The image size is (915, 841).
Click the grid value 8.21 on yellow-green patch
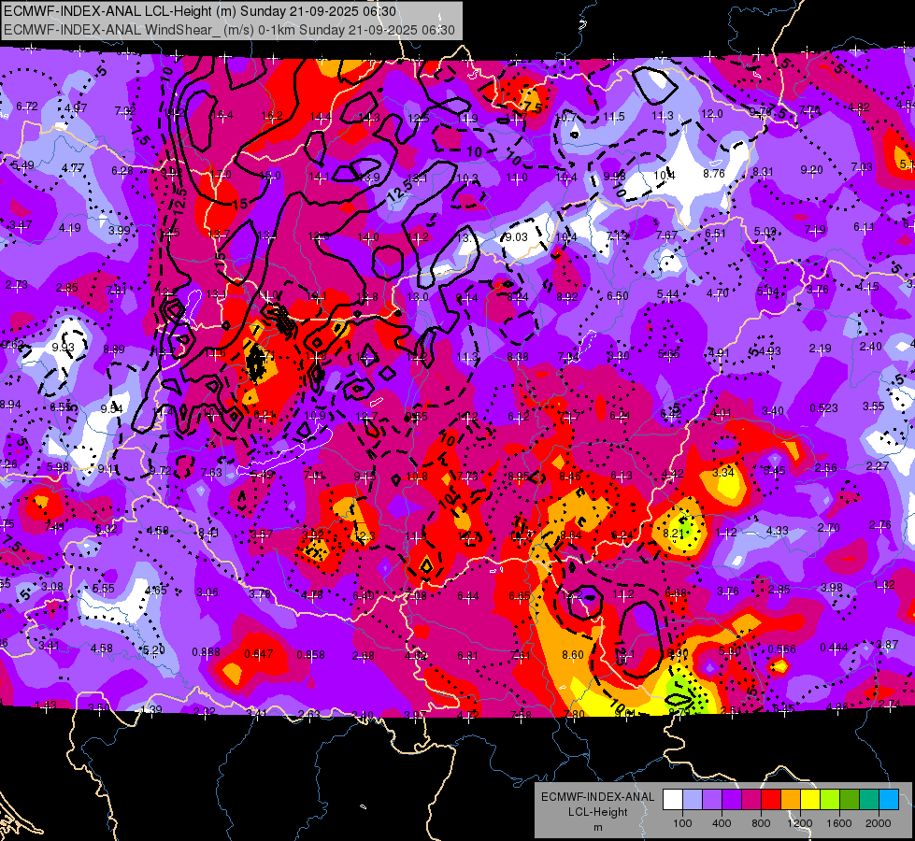673,533
